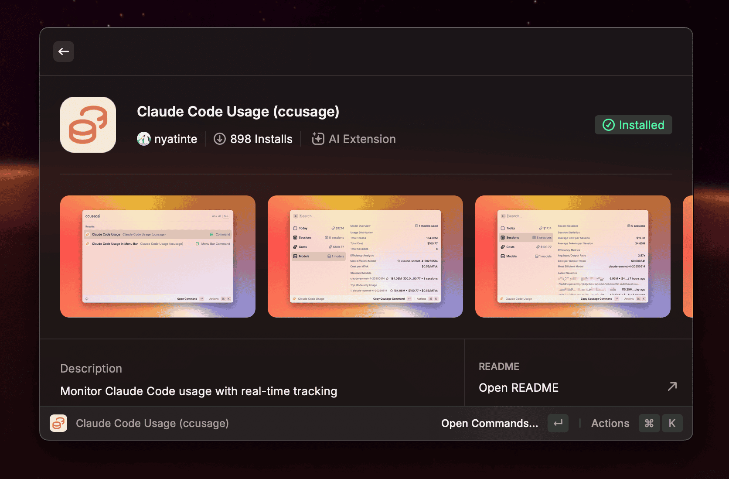Open README for the extension

(518, 387)
